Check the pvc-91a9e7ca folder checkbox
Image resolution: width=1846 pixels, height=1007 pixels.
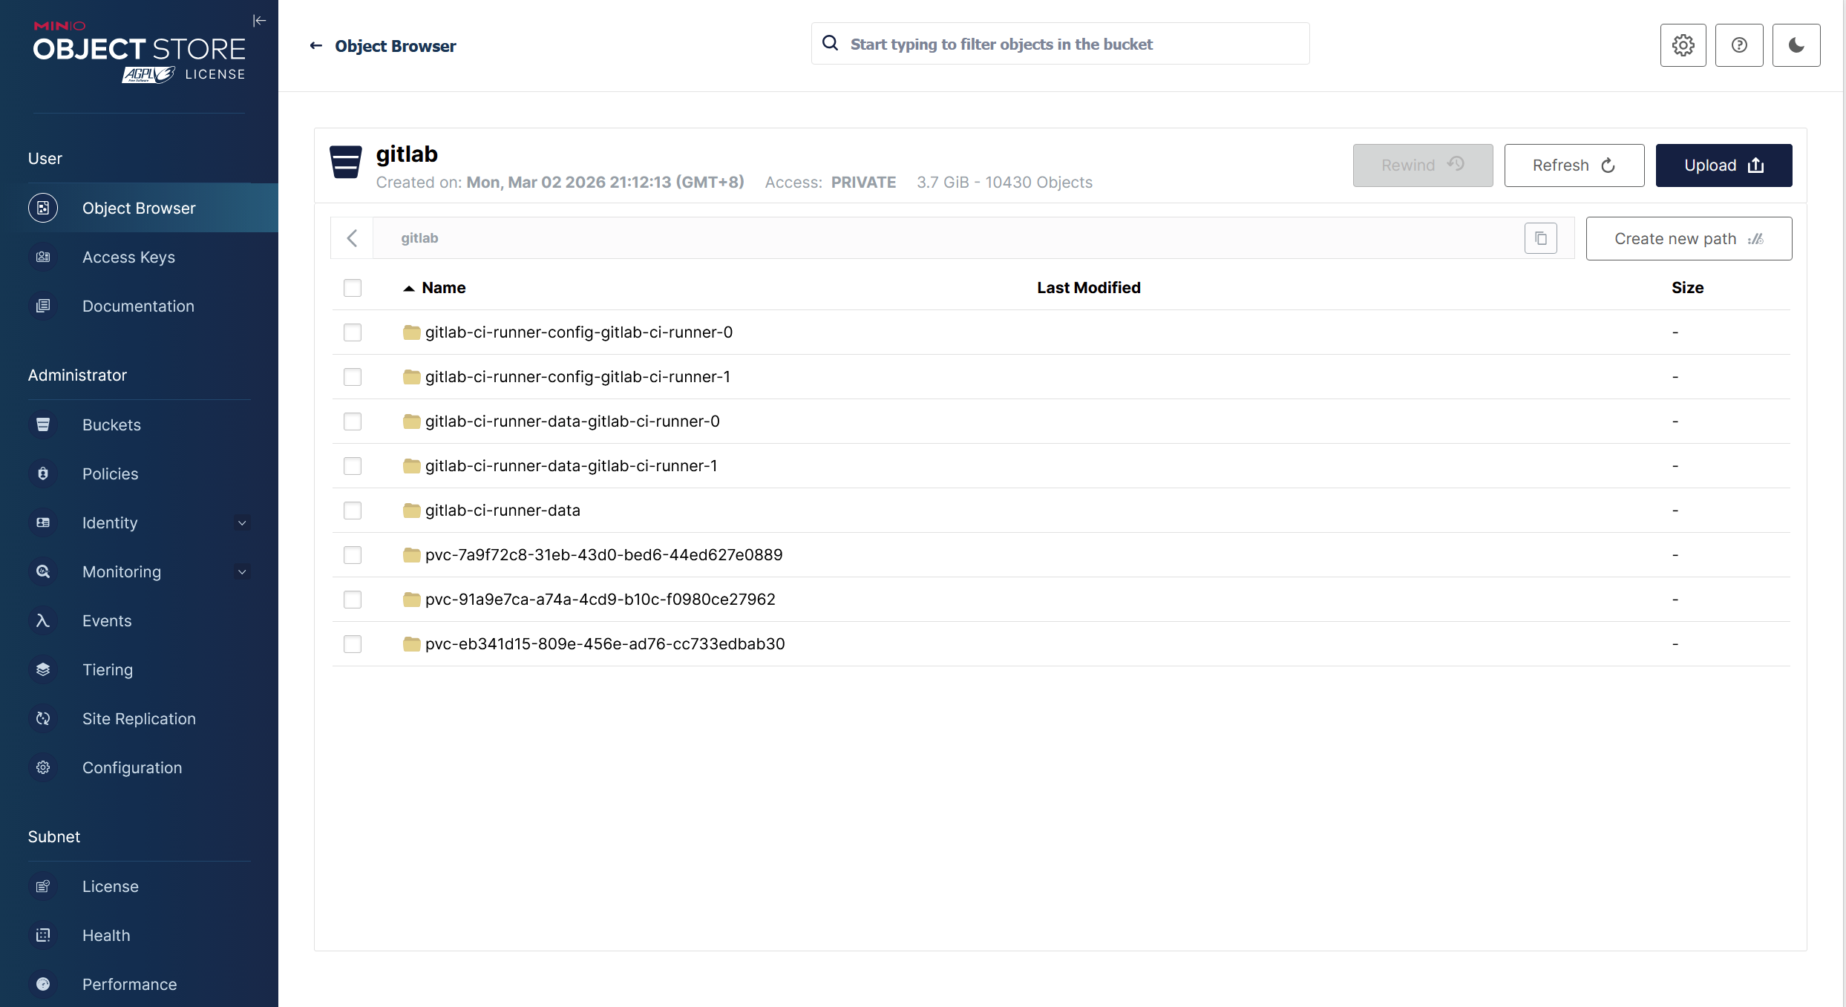click(353, 600)
